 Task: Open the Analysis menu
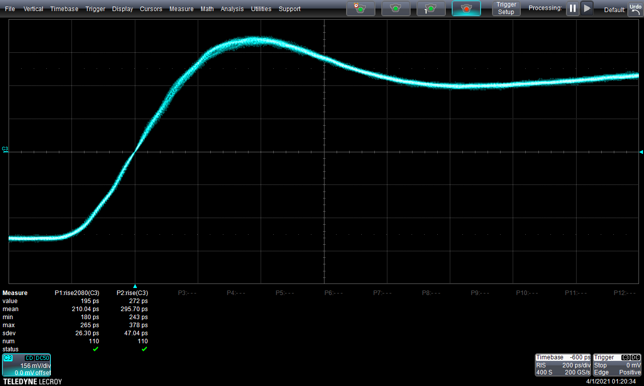(x=232, y=9)
